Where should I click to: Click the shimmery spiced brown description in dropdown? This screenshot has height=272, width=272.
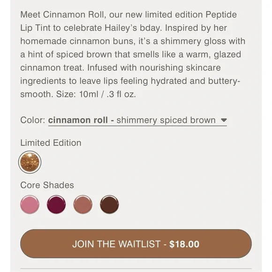click(166, 120)
